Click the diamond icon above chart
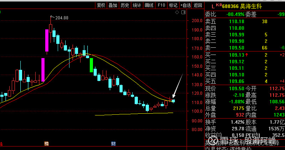 (x=177, y=12)
